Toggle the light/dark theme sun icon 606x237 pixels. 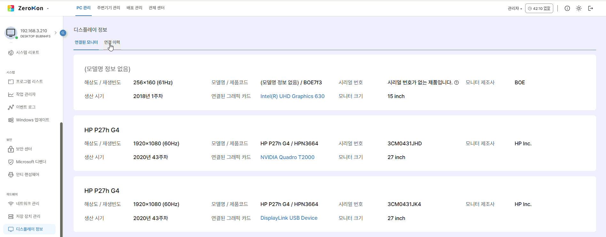(579, 8)
